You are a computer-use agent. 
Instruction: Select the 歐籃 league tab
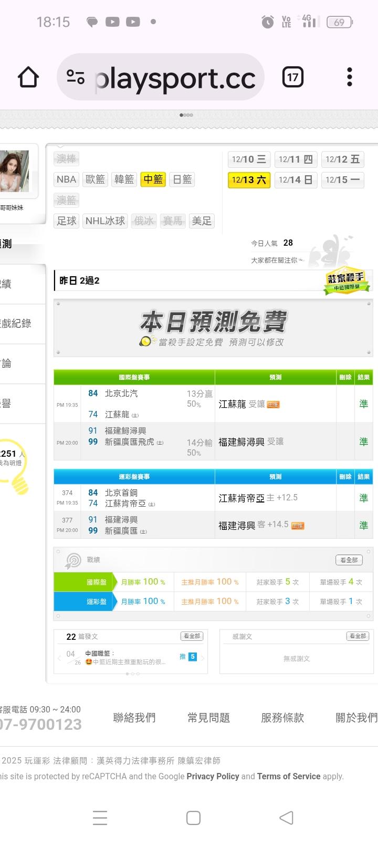[x=95, y=179]
